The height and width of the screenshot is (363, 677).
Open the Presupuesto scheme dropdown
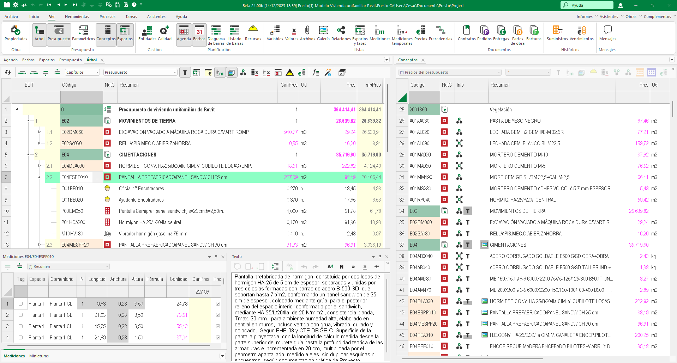click(140, 72)
